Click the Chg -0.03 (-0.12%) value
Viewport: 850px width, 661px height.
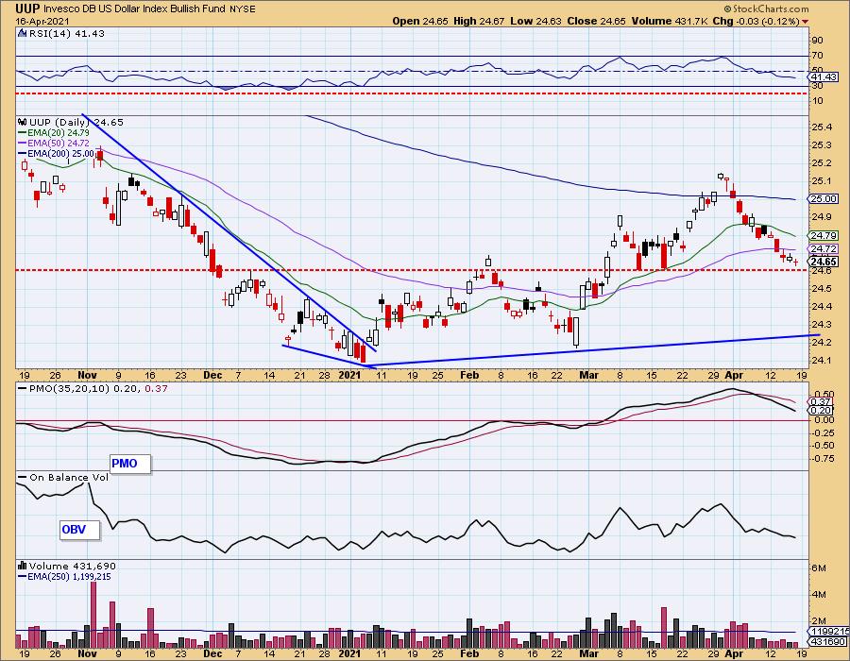coord(756,21)
